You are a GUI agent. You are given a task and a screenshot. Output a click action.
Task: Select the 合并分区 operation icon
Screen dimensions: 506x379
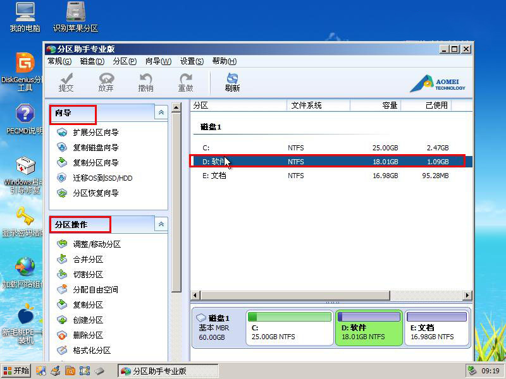[62, 259]
